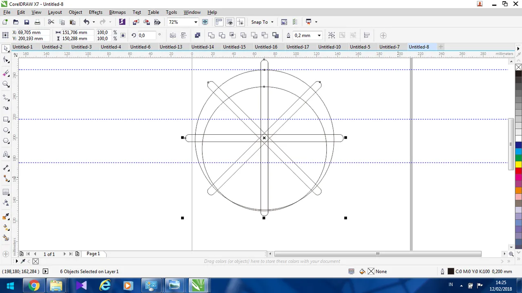The image size is (522, 293).
Task: Select the Transparency tool
Action: pyautogui.click(x=6, y=203)
